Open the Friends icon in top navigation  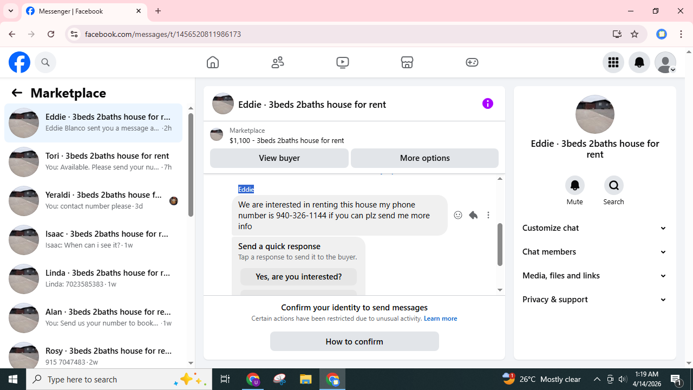click(278, 62)
